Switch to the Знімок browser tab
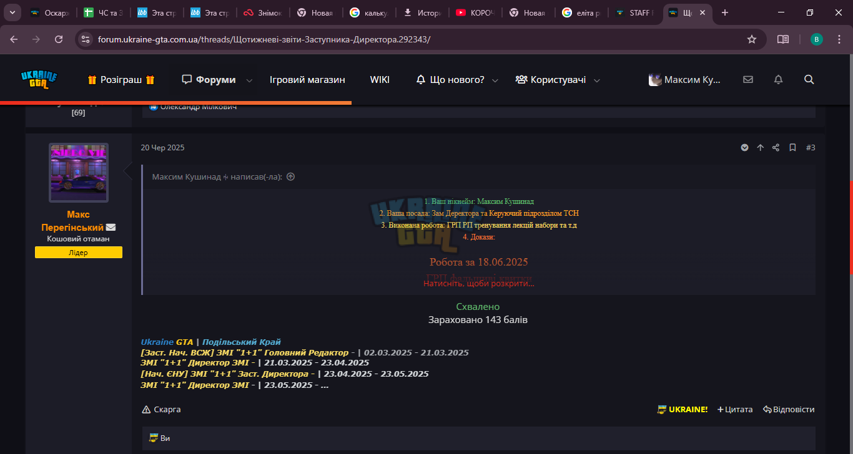The image size is (853, 454). 262,12
